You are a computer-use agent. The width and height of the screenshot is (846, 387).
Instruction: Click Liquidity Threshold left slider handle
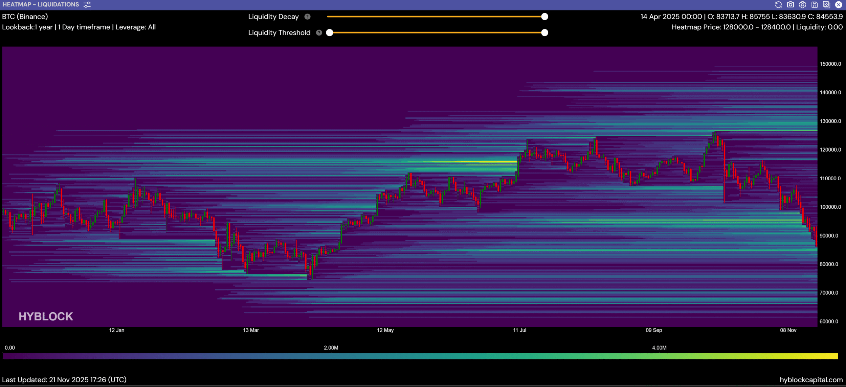330,33
